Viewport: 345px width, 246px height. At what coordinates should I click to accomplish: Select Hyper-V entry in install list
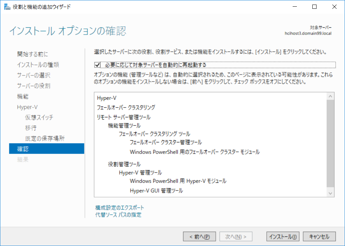point(107,98)
